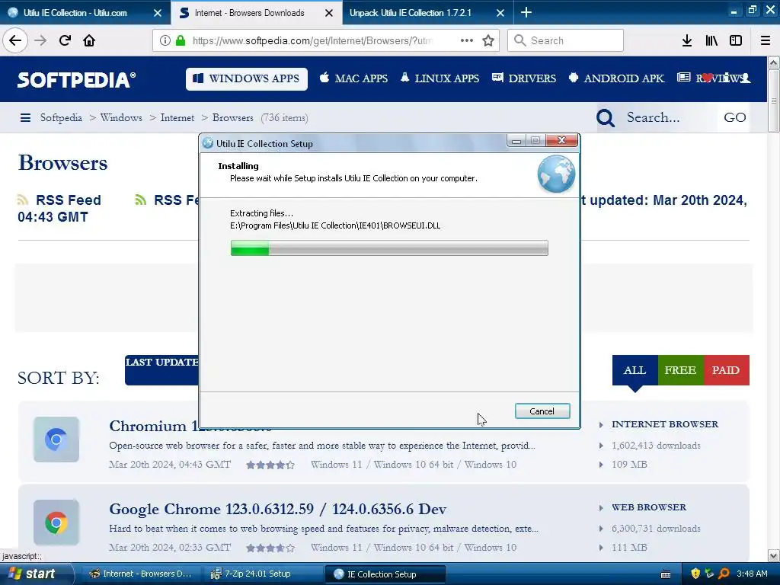Open the green RSS feed icon

[141, 200]
